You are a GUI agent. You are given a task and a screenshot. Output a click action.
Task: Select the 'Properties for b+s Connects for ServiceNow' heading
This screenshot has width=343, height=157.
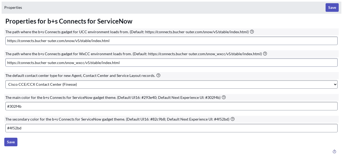tap(69, 21)
